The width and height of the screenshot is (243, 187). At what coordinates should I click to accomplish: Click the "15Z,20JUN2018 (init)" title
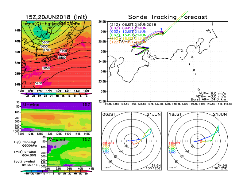pyautogui.click(x=56, y=17)
